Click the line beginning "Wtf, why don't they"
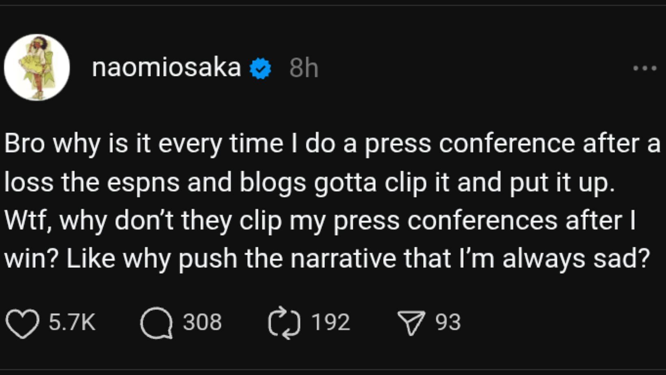The height and width of the screenshot is (375, 666). click(320, 221)
